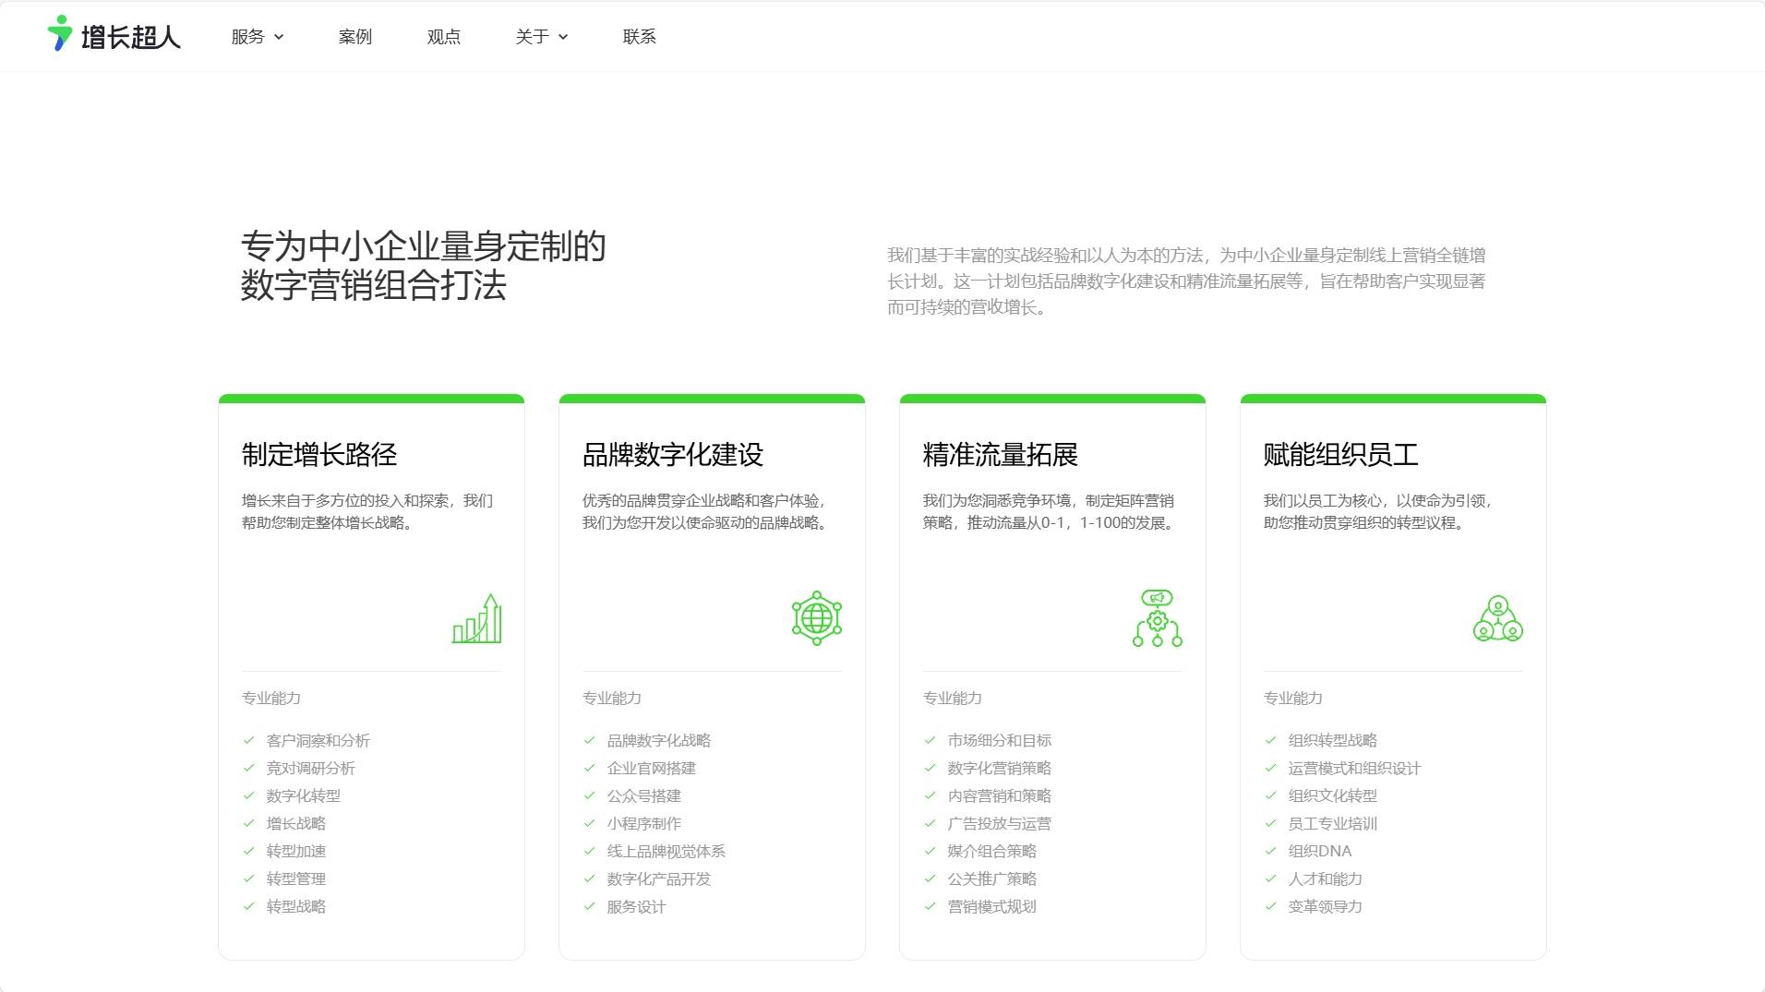Open the 品牌数字化建设 card heading
The height and width of the screenshot is (992, 1765).
[673, 455]
